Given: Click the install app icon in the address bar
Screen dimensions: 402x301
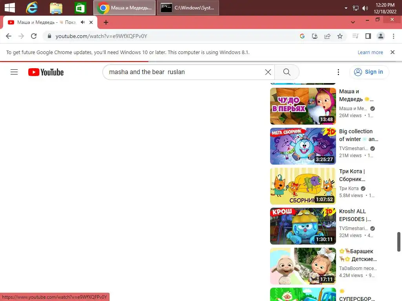Looking at the screenshot, I should [315, 36].
